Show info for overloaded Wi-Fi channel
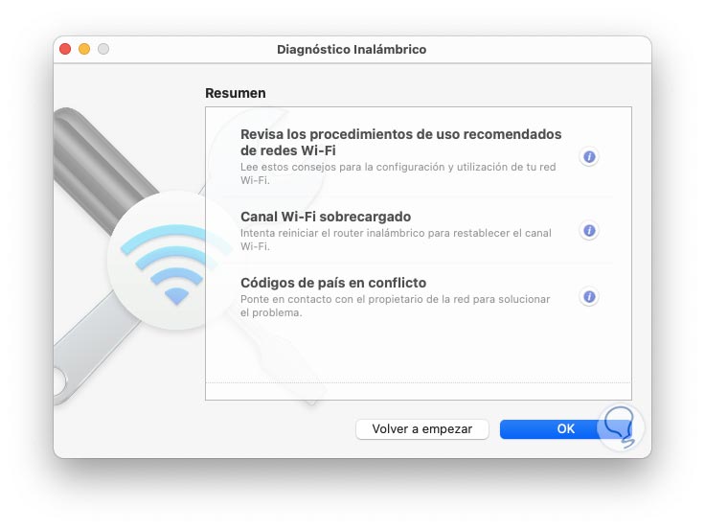The width and height of the screenshot is (705, 529). pos(589,231)
